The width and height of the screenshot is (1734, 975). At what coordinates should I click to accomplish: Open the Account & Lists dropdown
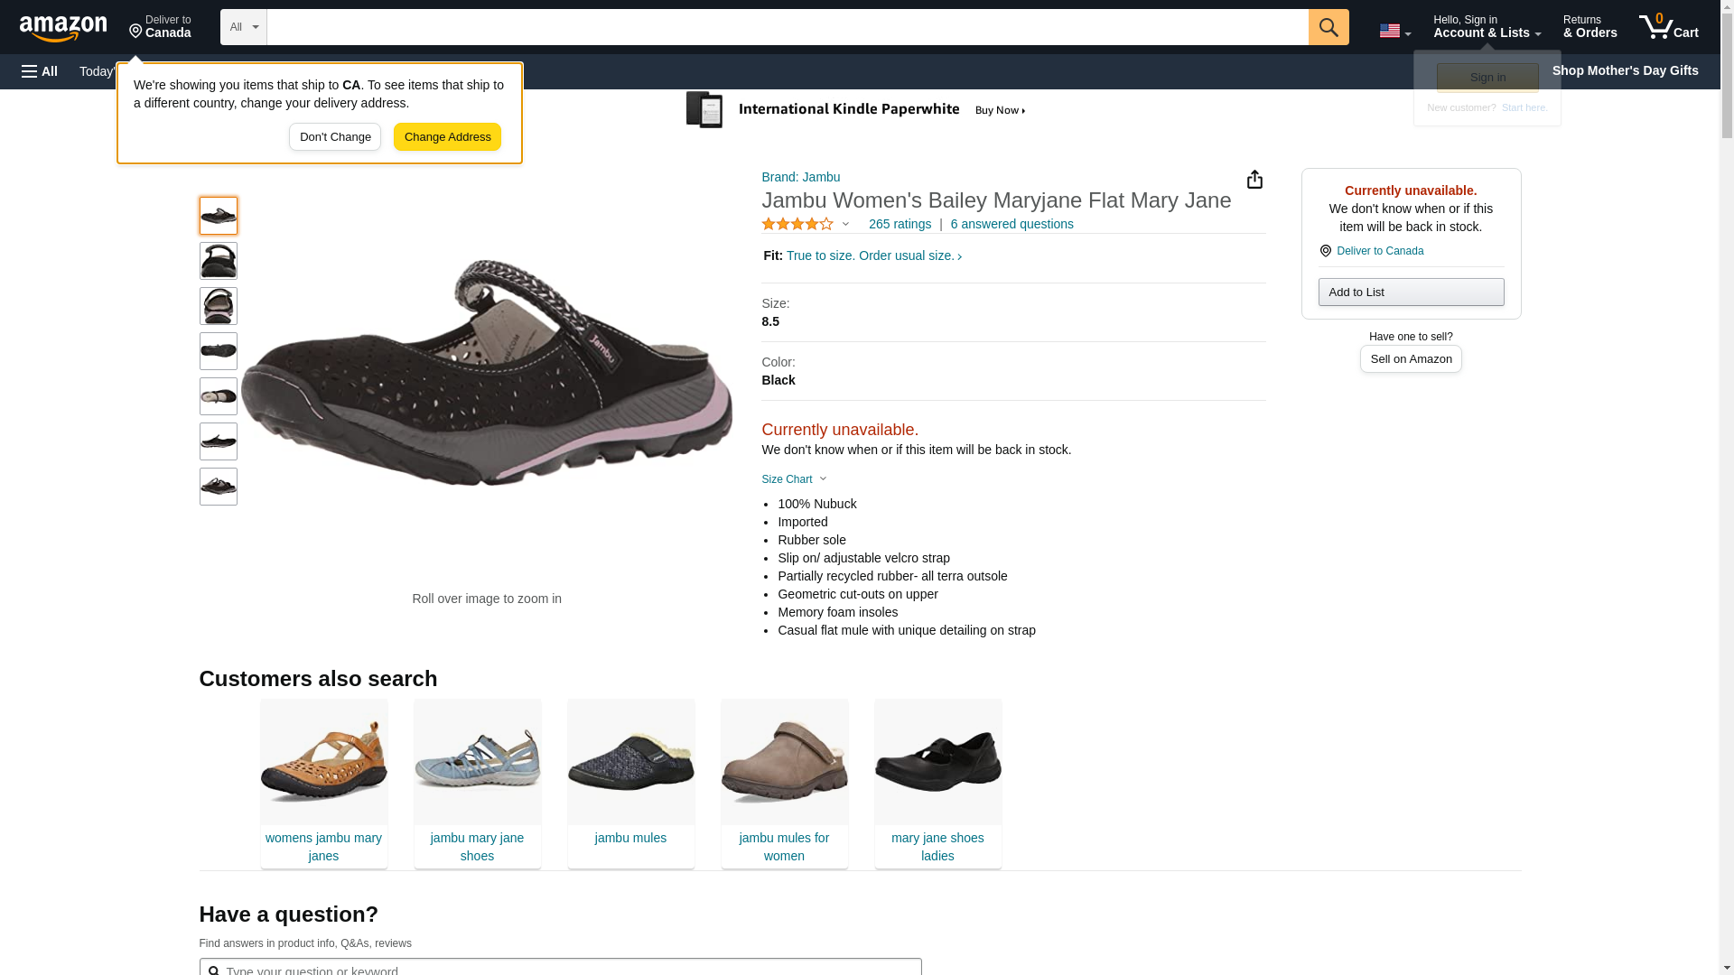click(x=1486, y=27)
